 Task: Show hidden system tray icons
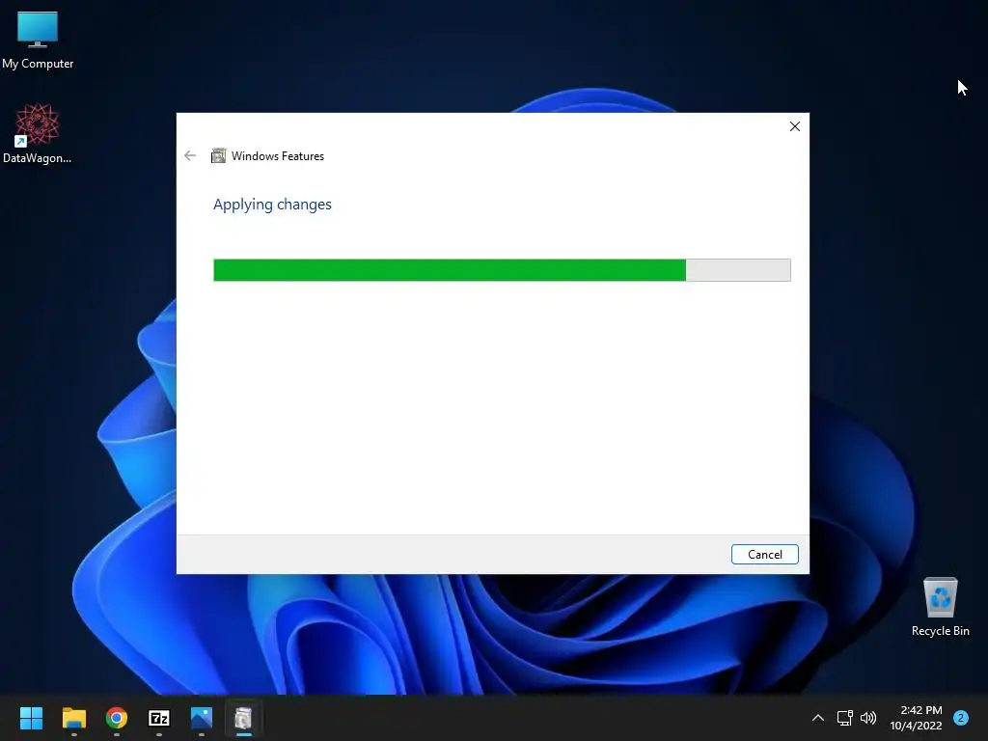(x=818, y=718)
